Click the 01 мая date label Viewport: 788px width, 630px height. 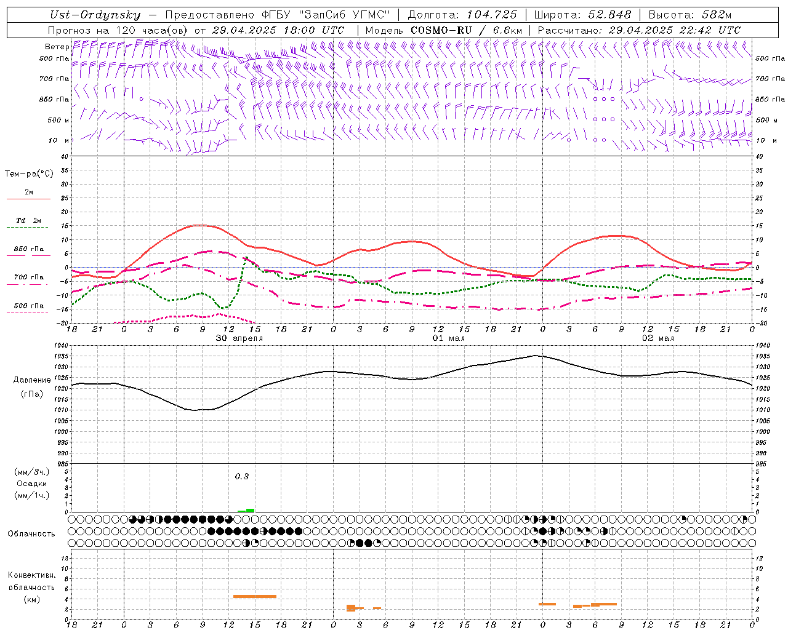click(x=449, y=338)
